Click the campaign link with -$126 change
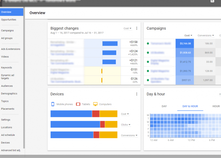The height and width of the screenshot is (158, 221). 66,82
